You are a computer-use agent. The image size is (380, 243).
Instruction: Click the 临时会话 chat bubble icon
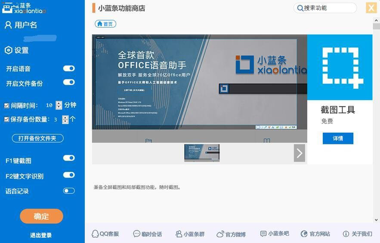point(137,234)
